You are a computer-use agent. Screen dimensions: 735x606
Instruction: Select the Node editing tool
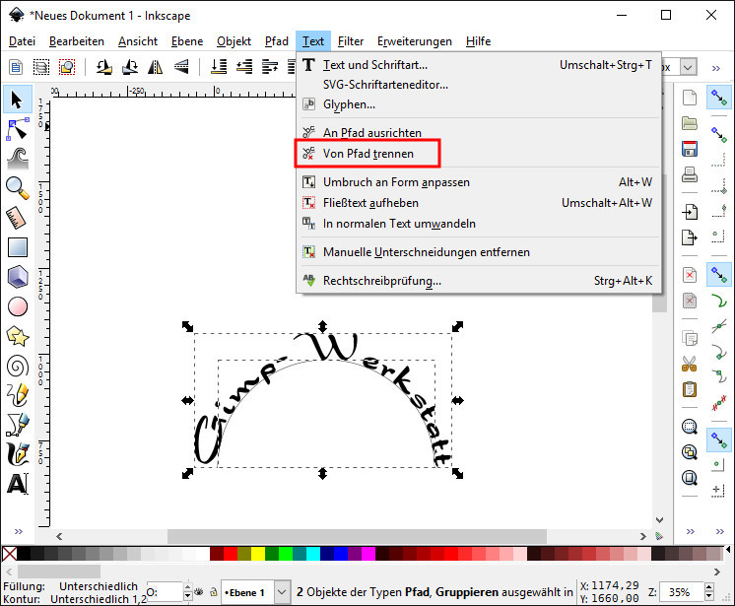coord(18,129)
